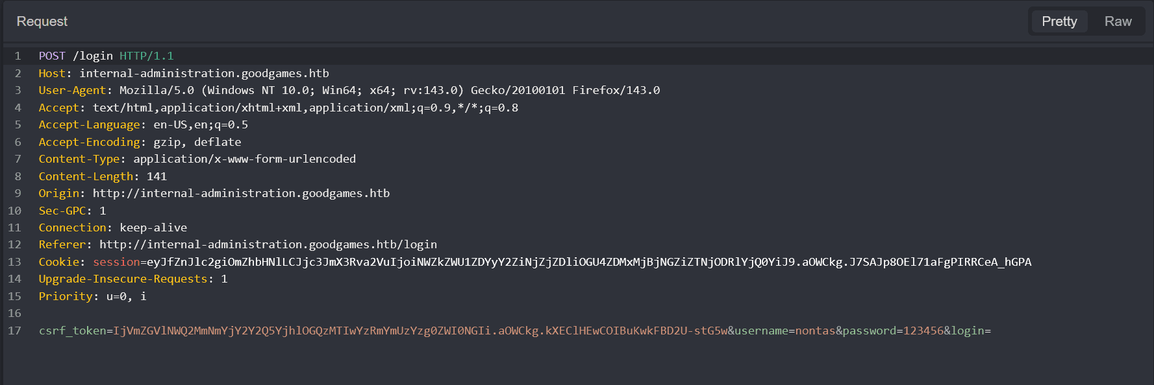Viewport: 1154px width, 385px height.
Task: Click the Content-Type header value
Action: [x=244, y=159]
